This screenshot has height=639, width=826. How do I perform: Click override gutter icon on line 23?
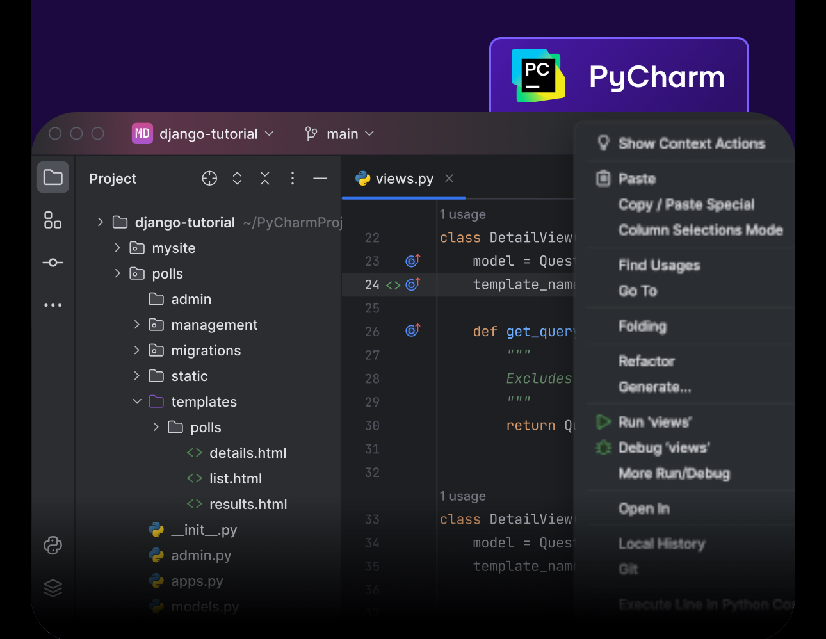click(x=413, y=261)
